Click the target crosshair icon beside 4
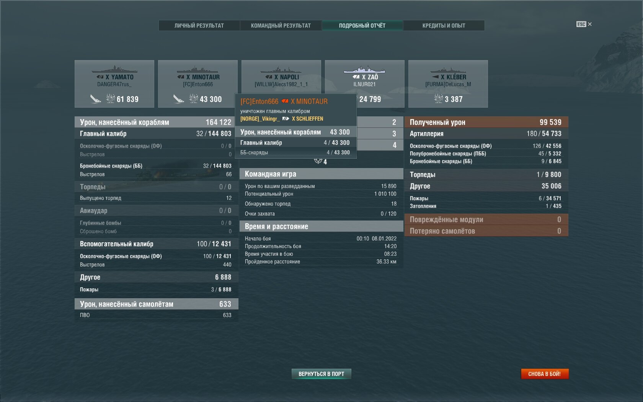The height and width of the screenshot is (402, 643). tap(318, 160)
